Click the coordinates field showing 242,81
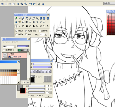The height and width of the screenshot is (107, 115). point(109,3)
